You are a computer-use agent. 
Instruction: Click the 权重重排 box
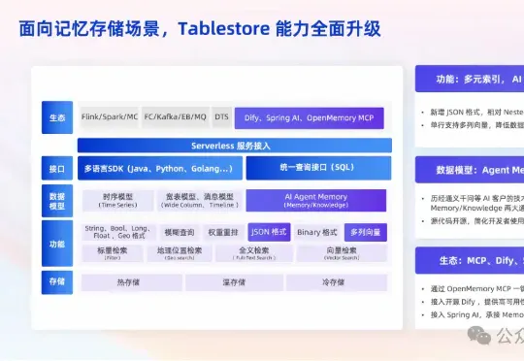coord(223,232)
